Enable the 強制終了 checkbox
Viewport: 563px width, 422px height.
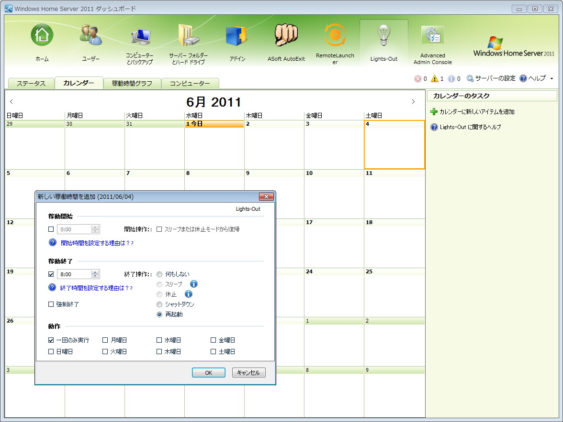51,304
